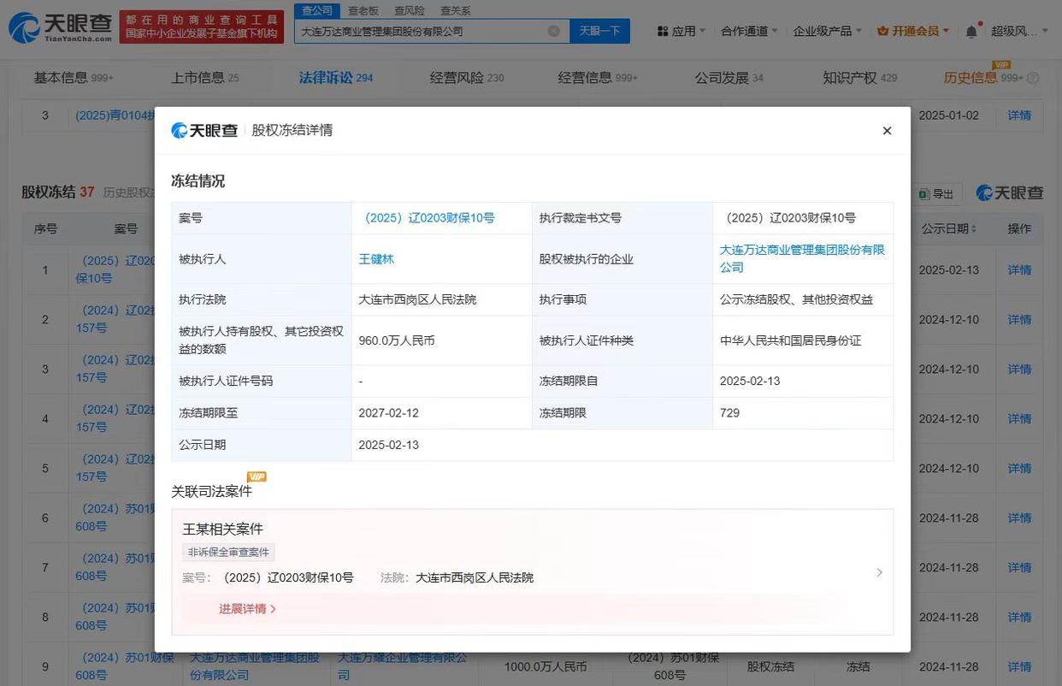
Task: Click the 应用 grid icon
Action: (x=663, y=31)
